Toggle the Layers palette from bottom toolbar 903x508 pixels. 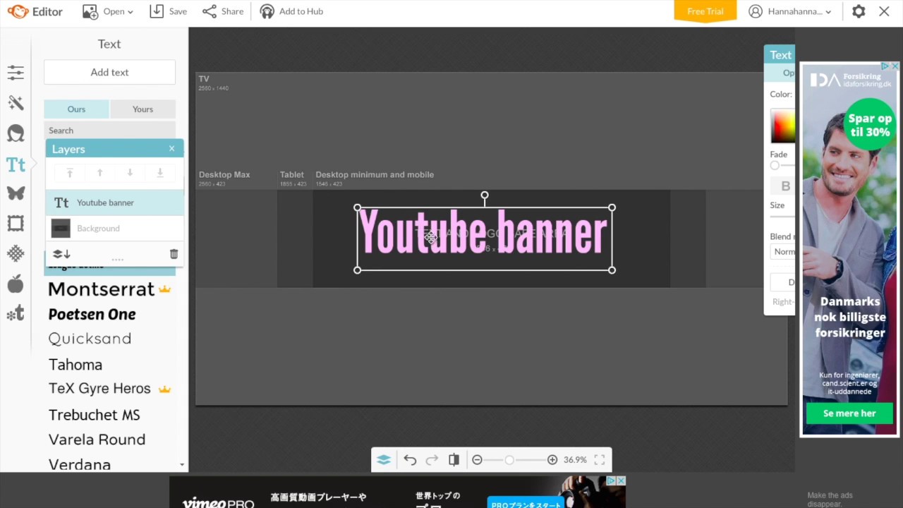[384, 460]
